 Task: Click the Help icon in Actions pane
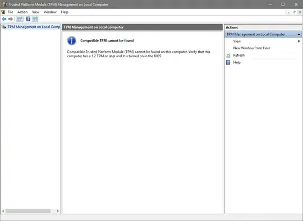point(228,62)
